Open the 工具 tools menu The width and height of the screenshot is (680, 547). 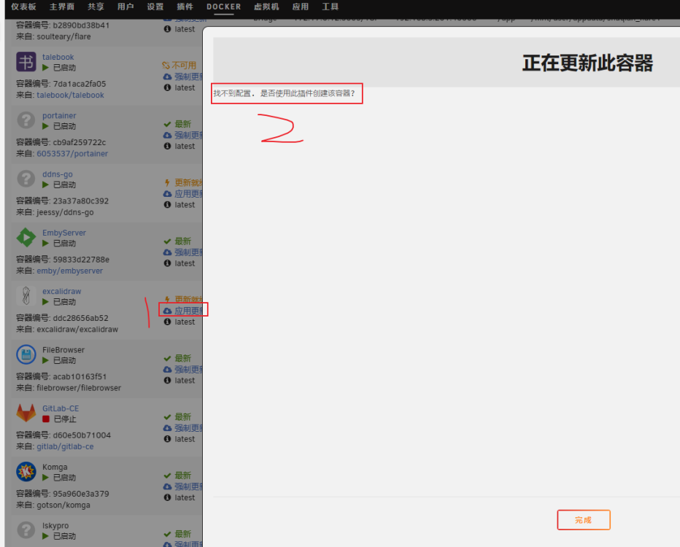pyautogui.click(x=330, y=7)
